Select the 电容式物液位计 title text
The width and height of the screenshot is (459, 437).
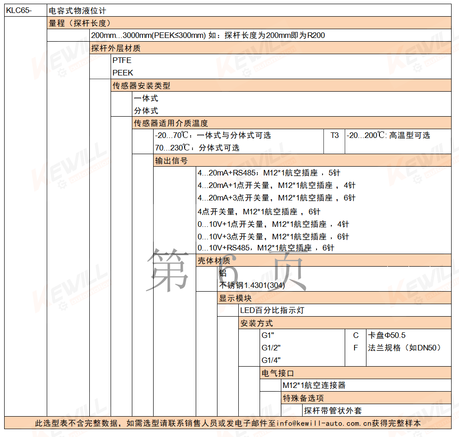coord(77,11)
